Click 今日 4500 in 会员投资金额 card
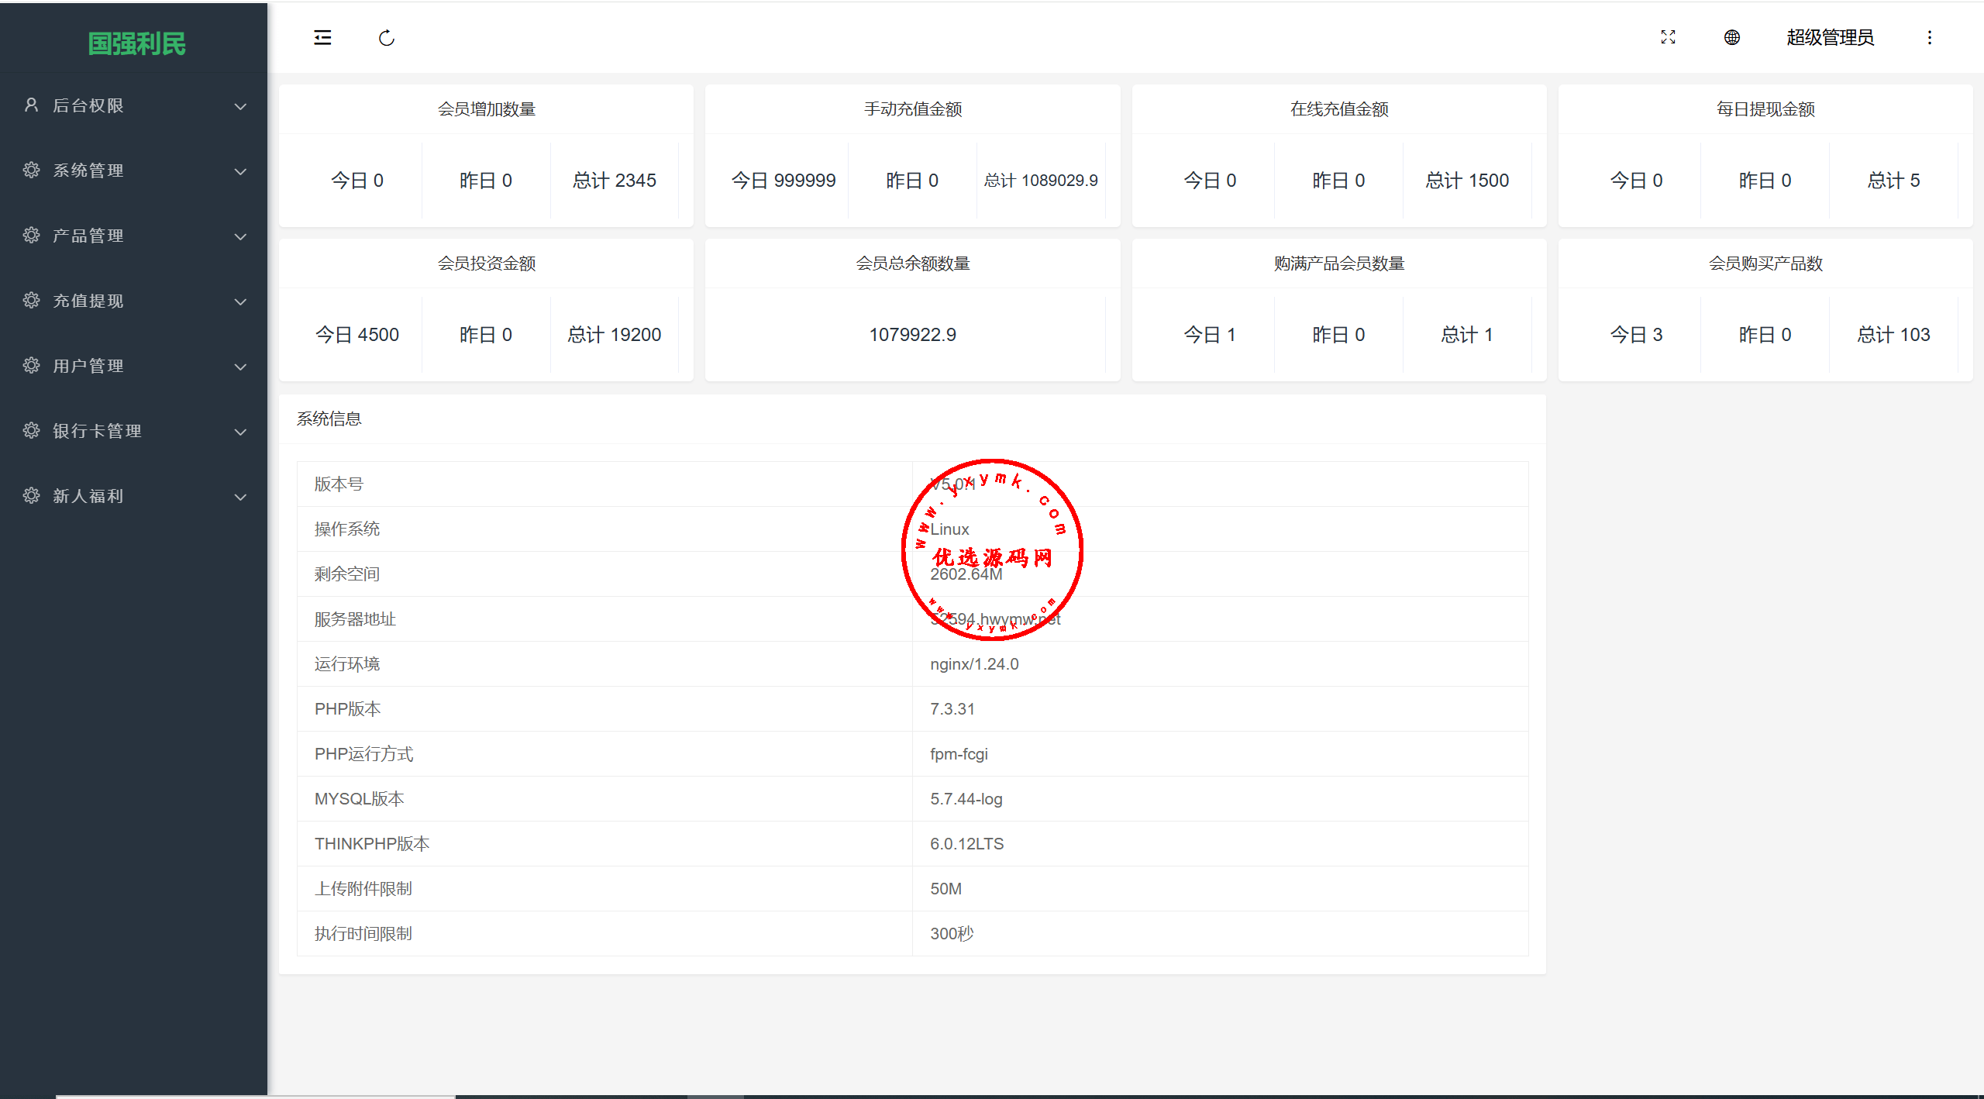 pyautogui.click(x=357, y=335)
